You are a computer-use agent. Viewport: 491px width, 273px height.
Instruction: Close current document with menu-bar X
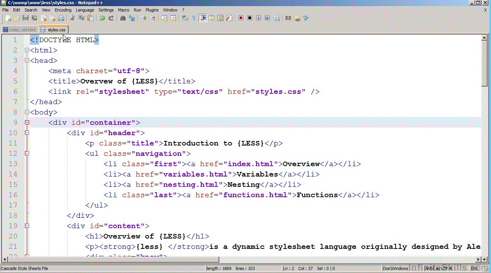point(486,10)
